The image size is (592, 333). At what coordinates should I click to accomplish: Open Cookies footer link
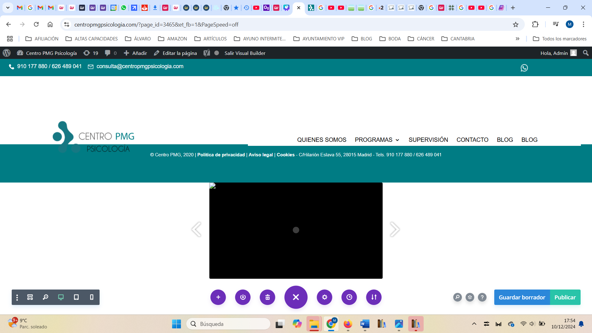pyautogui.click(x=286, y=155)
